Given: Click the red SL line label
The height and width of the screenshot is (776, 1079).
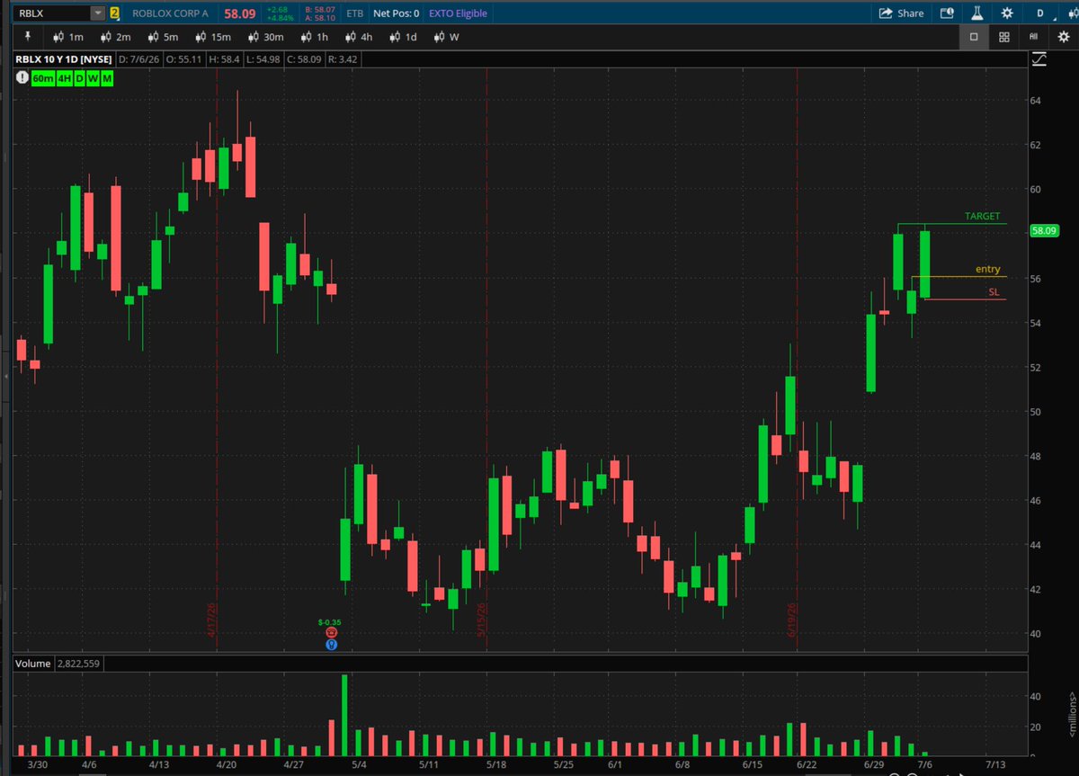Looking at the screenshot, I should coord(994,292).
